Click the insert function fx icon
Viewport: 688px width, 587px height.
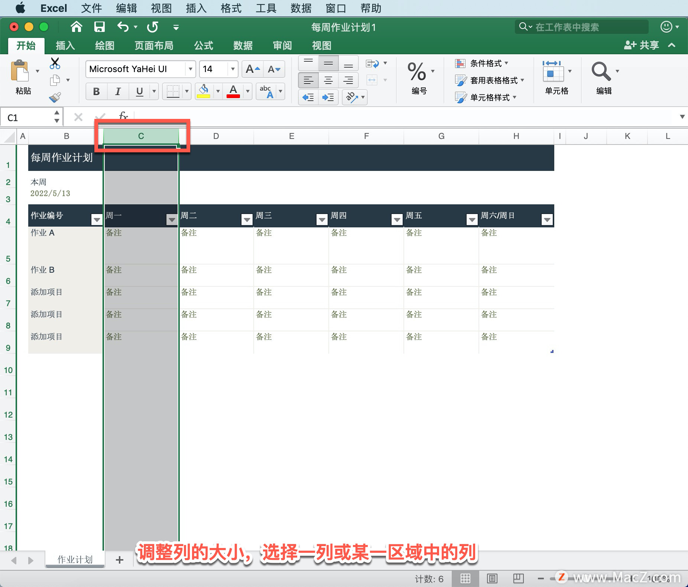click(123, 117)
